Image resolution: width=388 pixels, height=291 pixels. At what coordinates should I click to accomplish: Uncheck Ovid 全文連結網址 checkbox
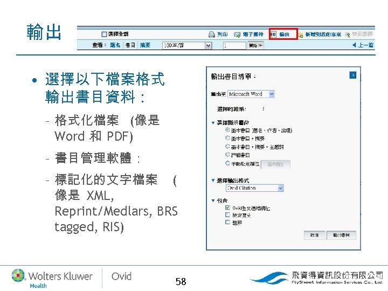227,207
